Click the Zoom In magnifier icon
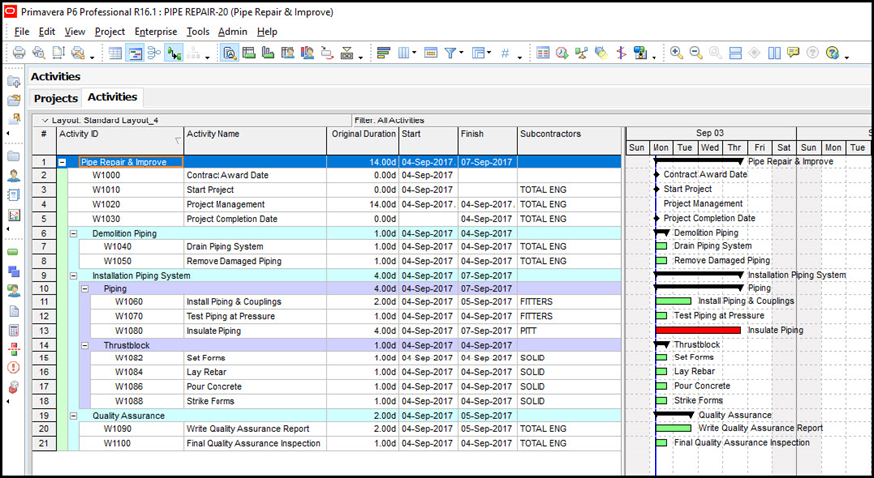Image resolution: width=874 pixels, height=478 pixels. 676,53
